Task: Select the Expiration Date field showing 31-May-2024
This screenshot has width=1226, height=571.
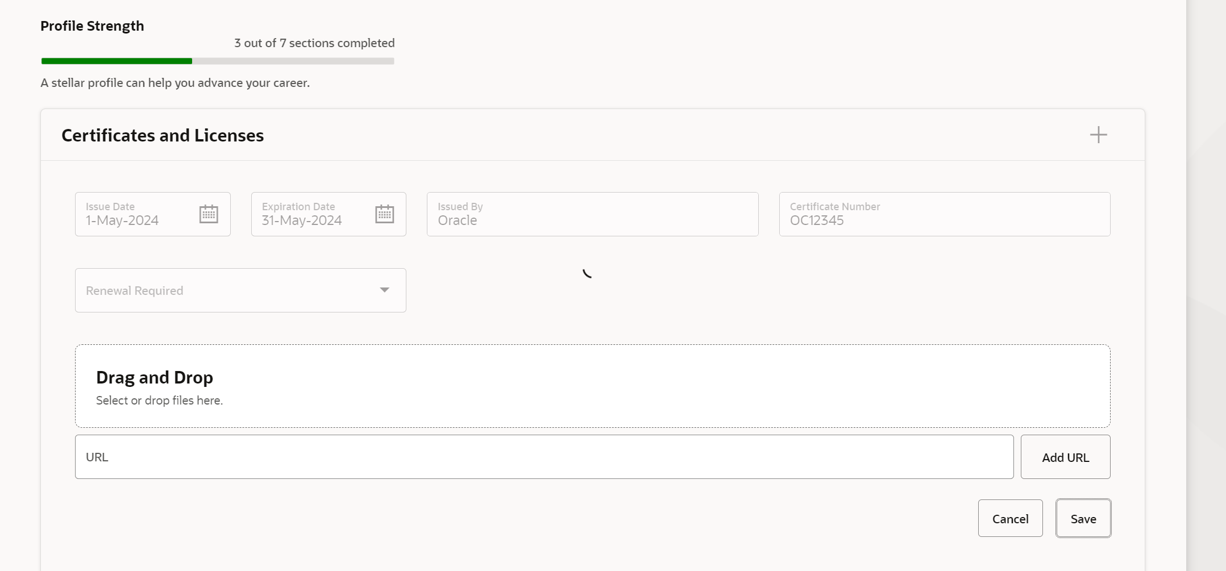Action: click(313, 220)
